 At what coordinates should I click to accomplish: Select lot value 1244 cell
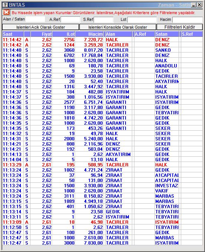tap(64, 45)
